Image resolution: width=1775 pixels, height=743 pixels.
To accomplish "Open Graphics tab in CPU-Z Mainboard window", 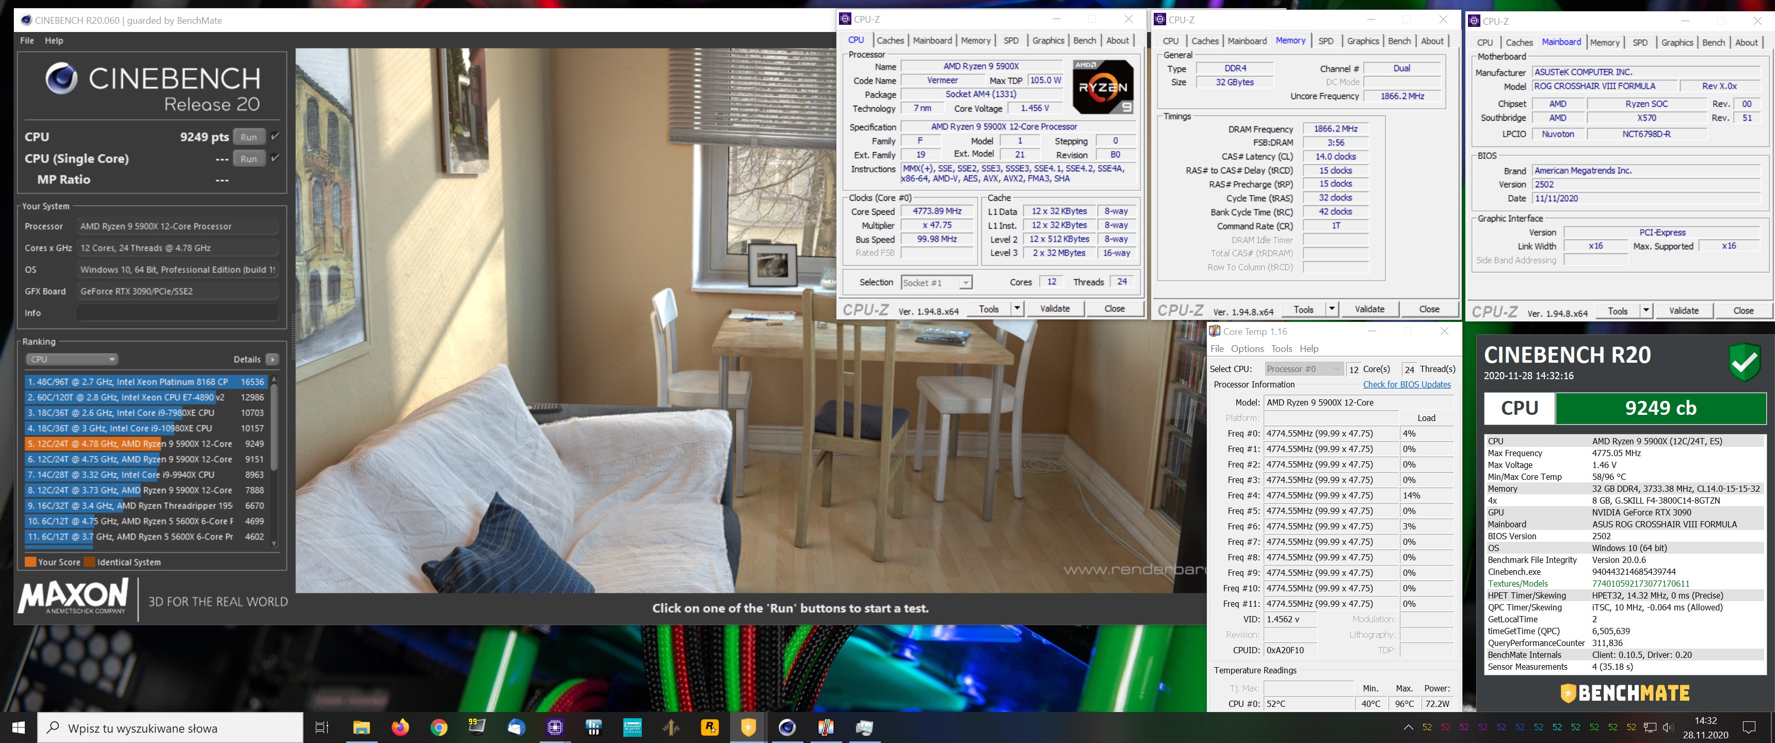I will point(1677,43).
